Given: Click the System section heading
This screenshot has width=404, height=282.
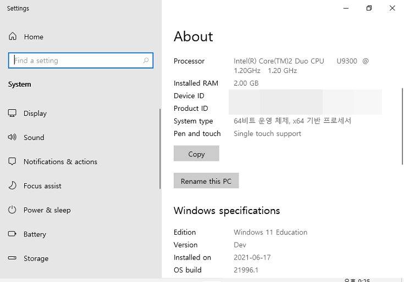Looking at the screenshot, I should tap(19, 84).
